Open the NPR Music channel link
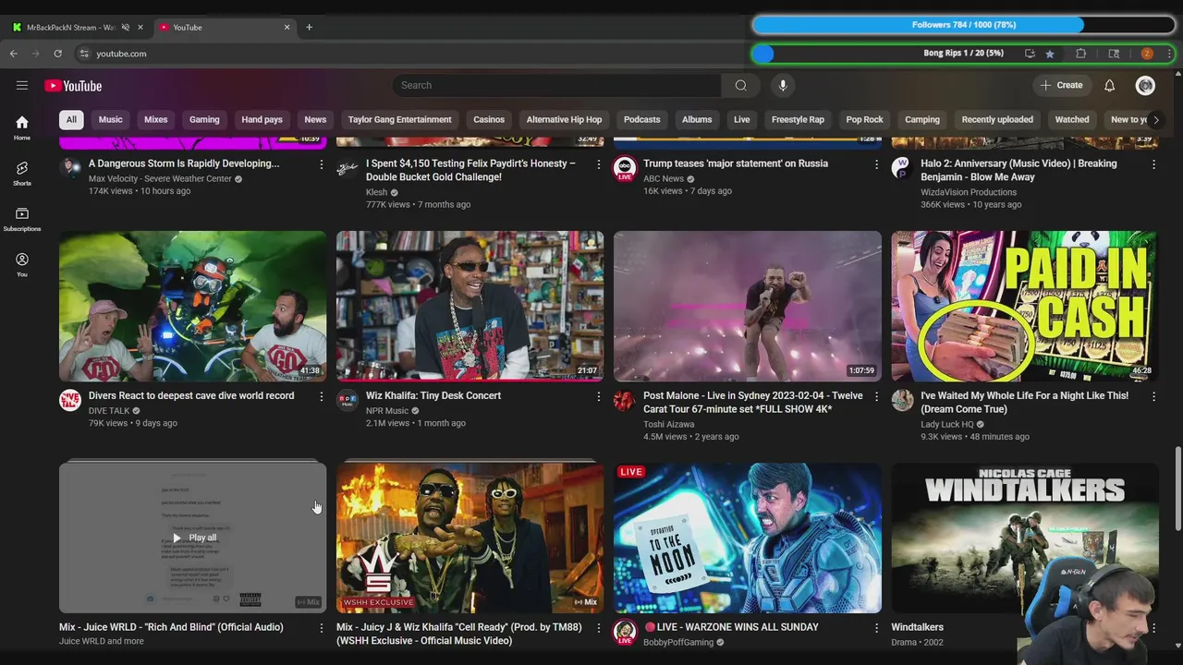 click(387, 411)
